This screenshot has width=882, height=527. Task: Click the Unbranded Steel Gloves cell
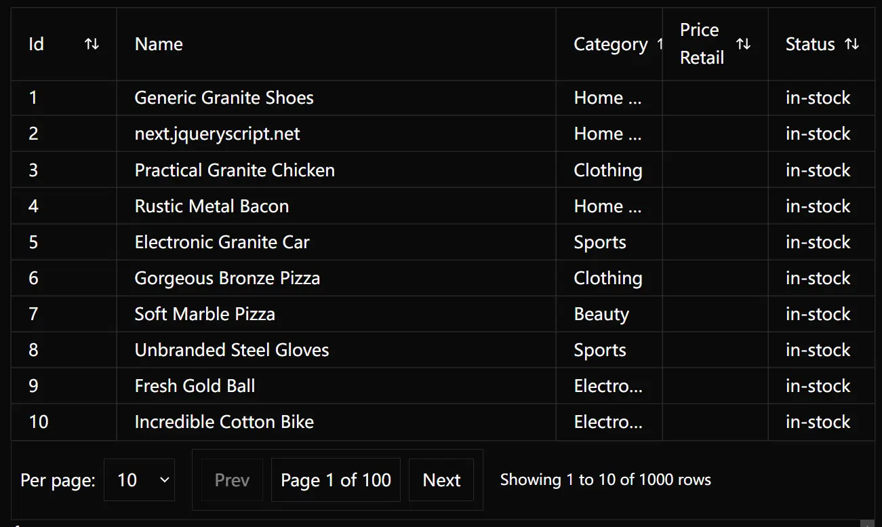[x=336, y=349]
